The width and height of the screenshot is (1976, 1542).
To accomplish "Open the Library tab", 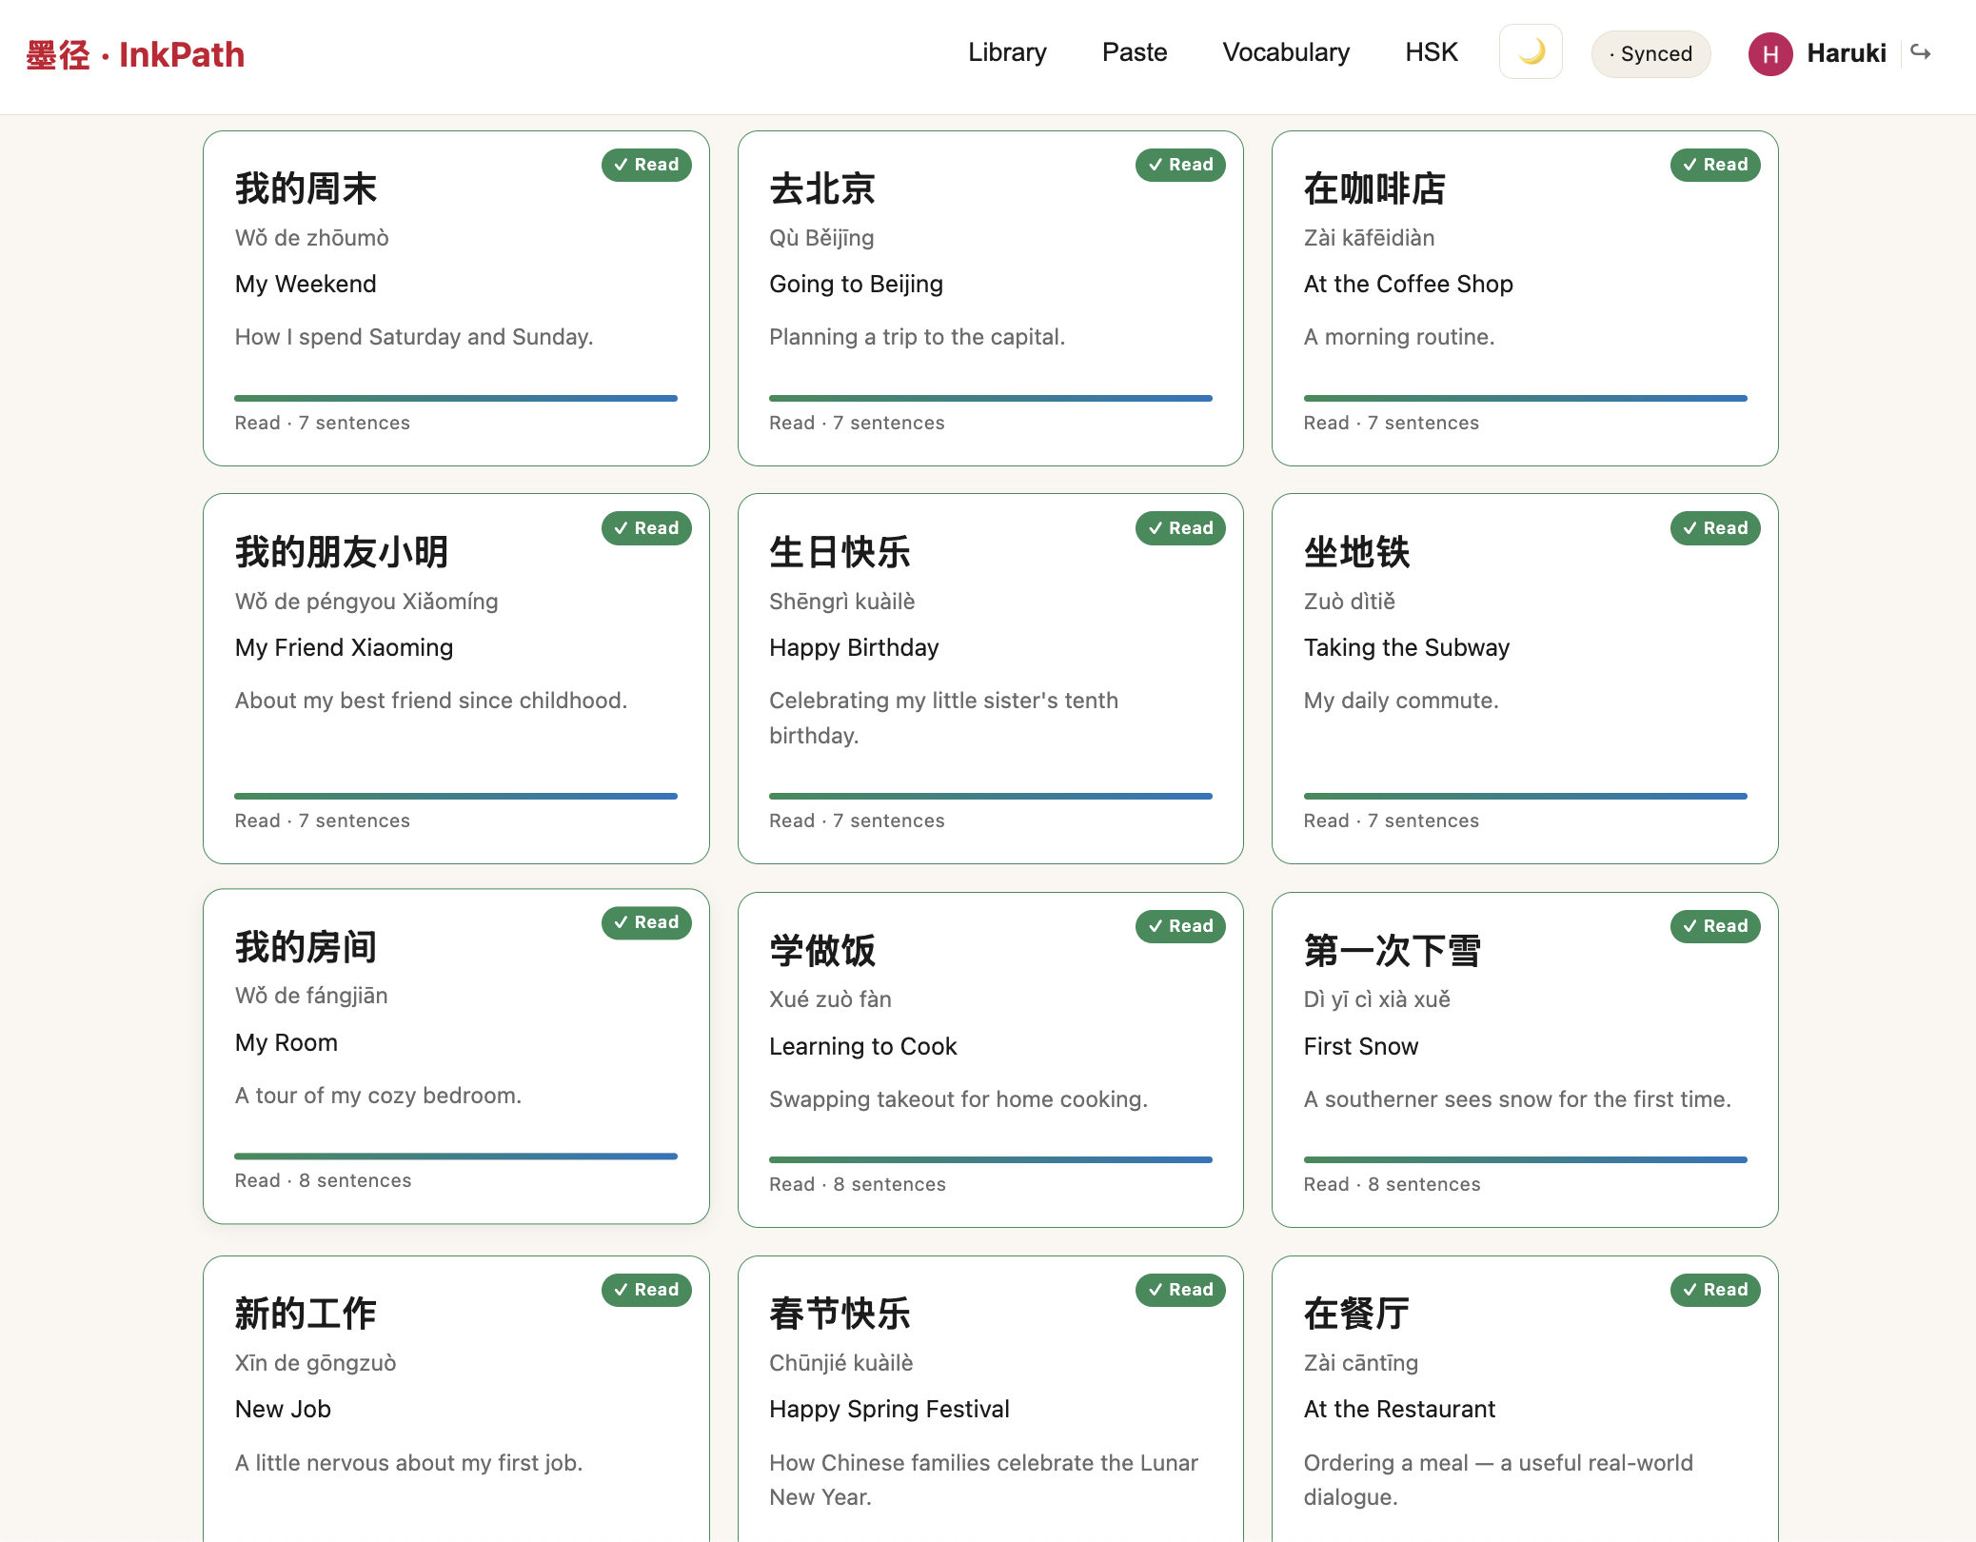I will [x=1007, y=52].
